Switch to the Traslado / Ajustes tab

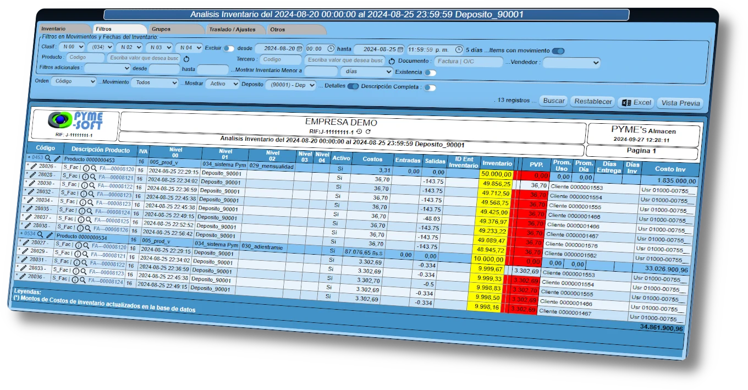coord(232,29)
